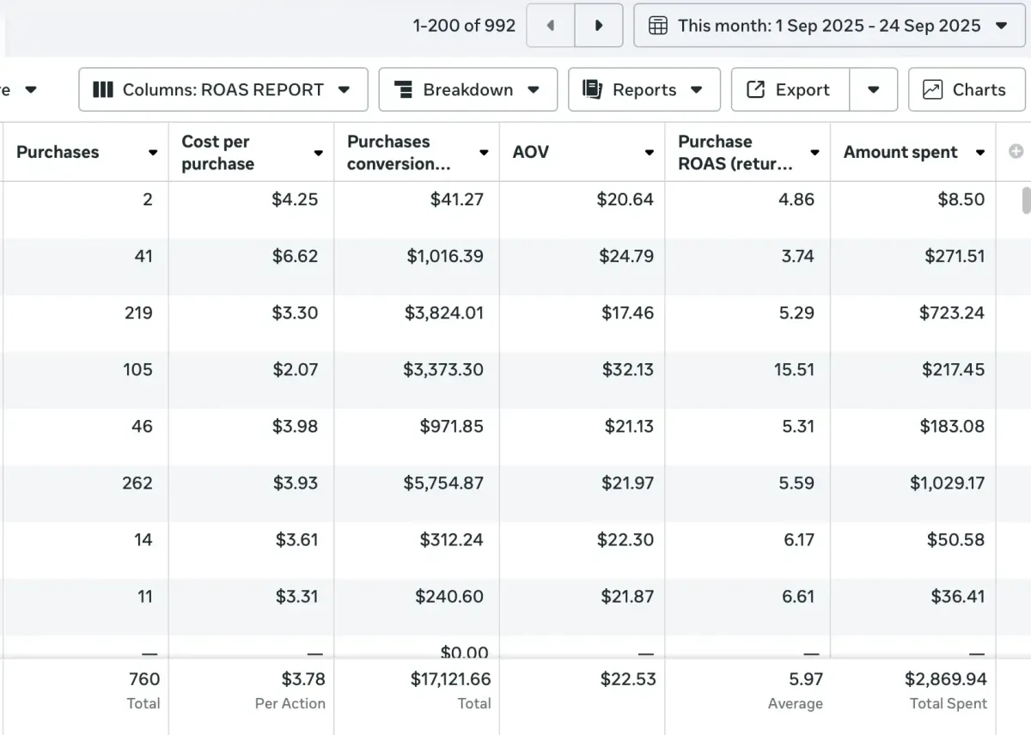This screenshot has height=735, width=1031.
Task: Click the Columns icon for ROAS REPORT
Action: point(103,89)
